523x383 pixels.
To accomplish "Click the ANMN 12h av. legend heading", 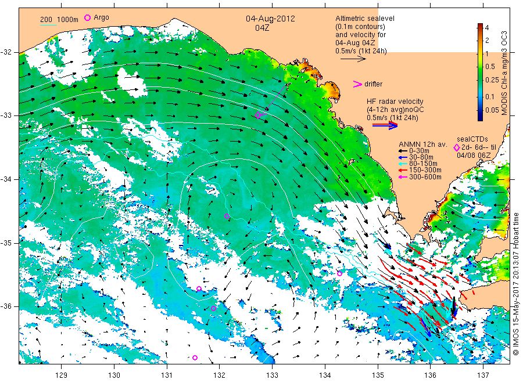I will [422, 144].
